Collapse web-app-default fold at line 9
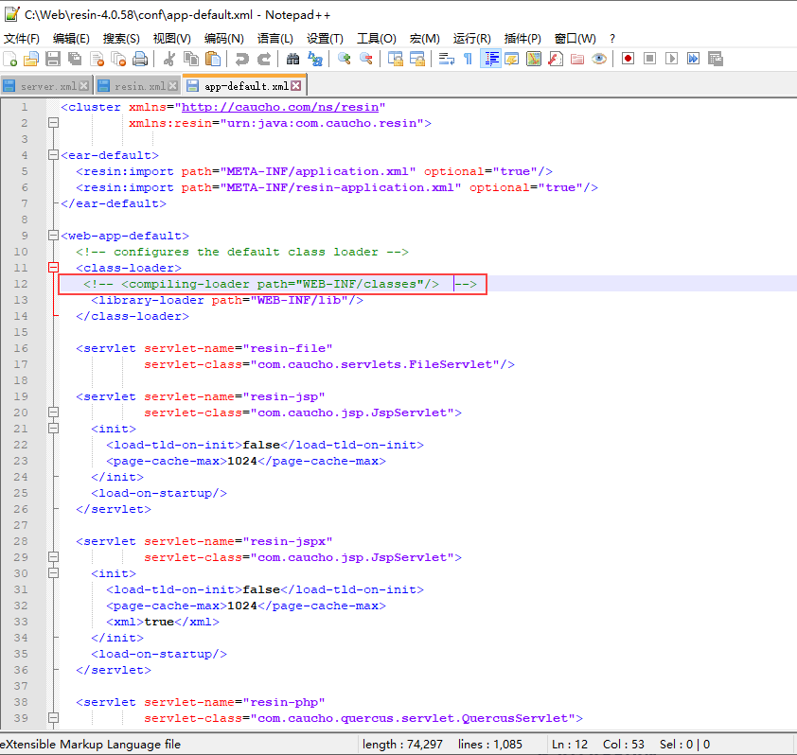 coord(53,236)
